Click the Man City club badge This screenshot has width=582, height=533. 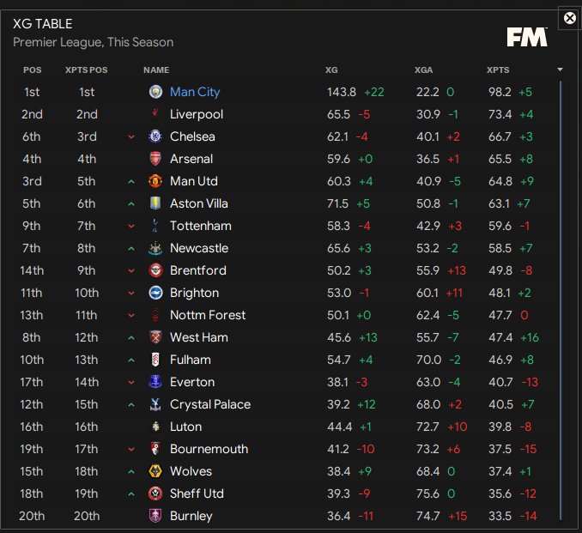[155, 92]
